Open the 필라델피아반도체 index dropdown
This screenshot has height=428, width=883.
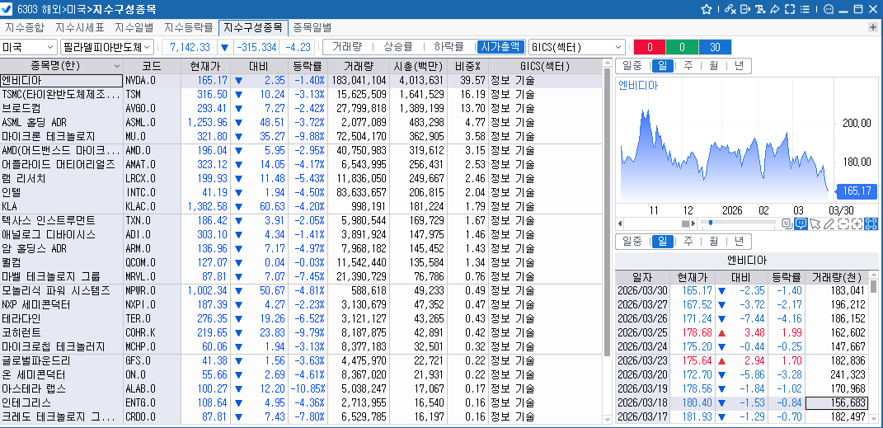[107, 47]
